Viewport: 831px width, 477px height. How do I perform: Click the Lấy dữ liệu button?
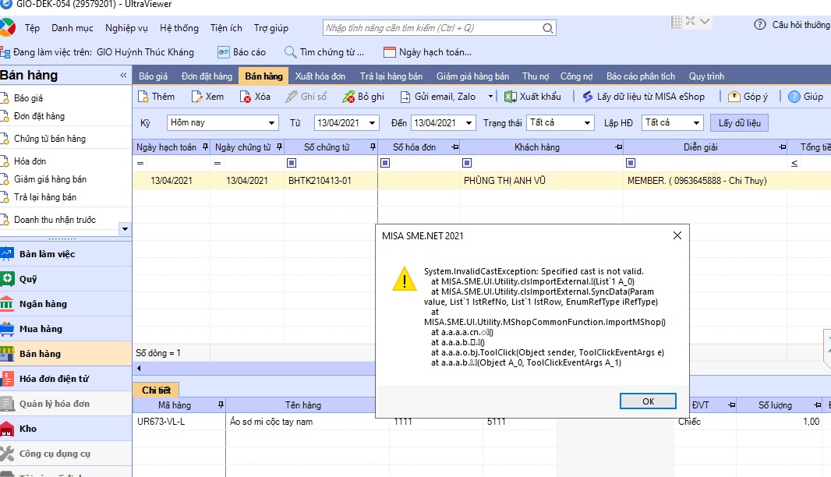tap(739, 123)
